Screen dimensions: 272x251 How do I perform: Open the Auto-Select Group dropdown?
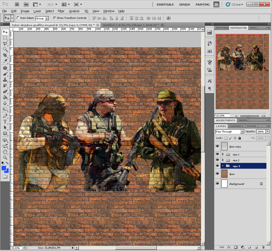click(x=47, y=19)
